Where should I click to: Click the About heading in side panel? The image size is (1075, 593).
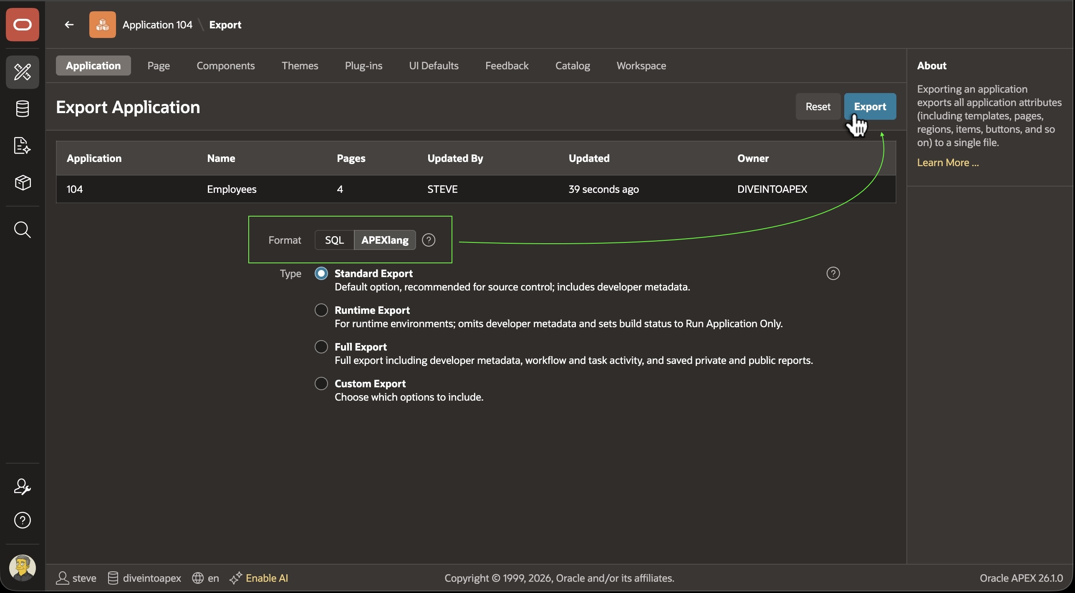[x=931, y=66]
